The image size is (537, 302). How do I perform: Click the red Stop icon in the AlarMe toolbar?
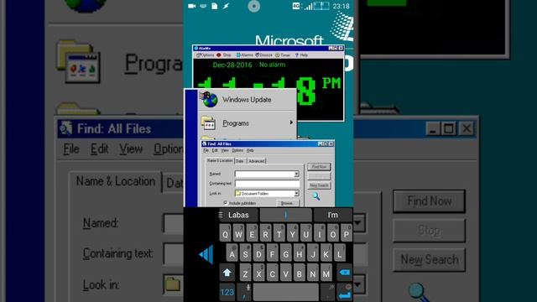click(219, 55)
